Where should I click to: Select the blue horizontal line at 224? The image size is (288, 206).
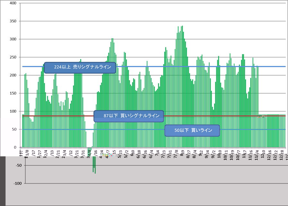click(193, 67)
